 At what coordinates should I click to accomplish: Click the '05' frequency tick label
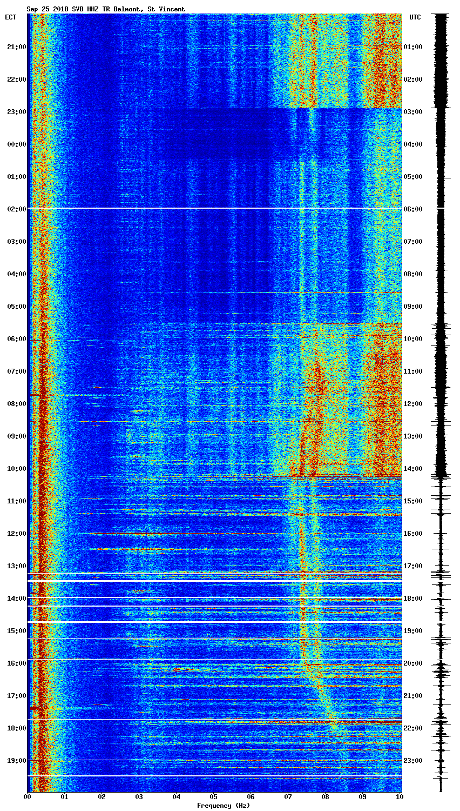tap(214, 797)
